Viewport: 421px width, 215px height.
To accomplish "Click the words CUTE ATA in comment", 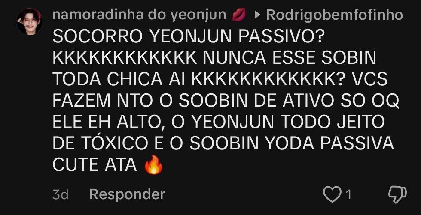I will (95, 165).
